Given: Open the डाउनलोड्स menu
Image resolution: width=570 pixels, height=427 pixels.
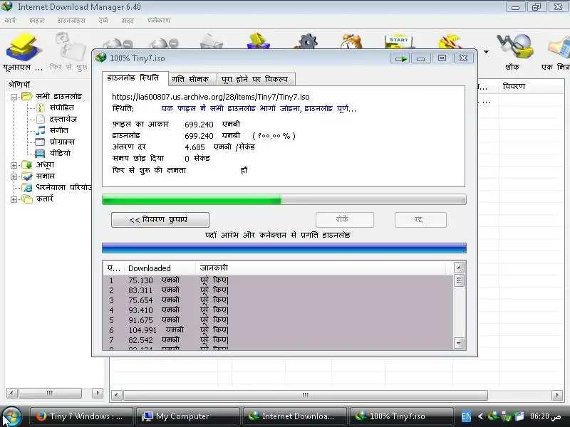Looking at the screenshot, I should [x=71, y=21].
